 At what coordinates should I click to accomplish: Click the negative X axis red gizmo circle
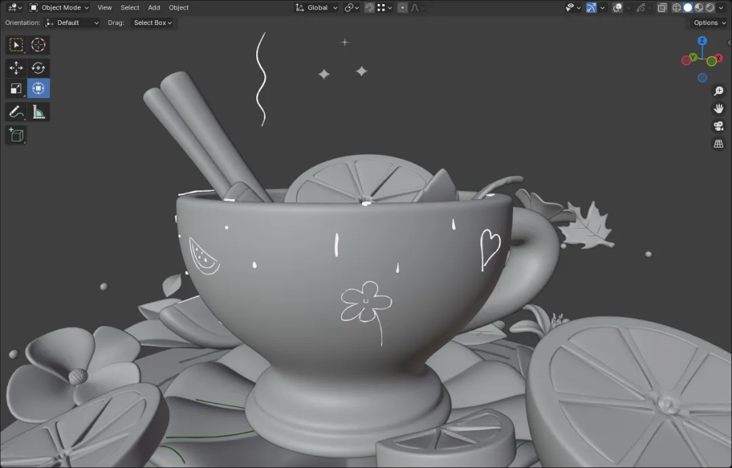point(686,60)
